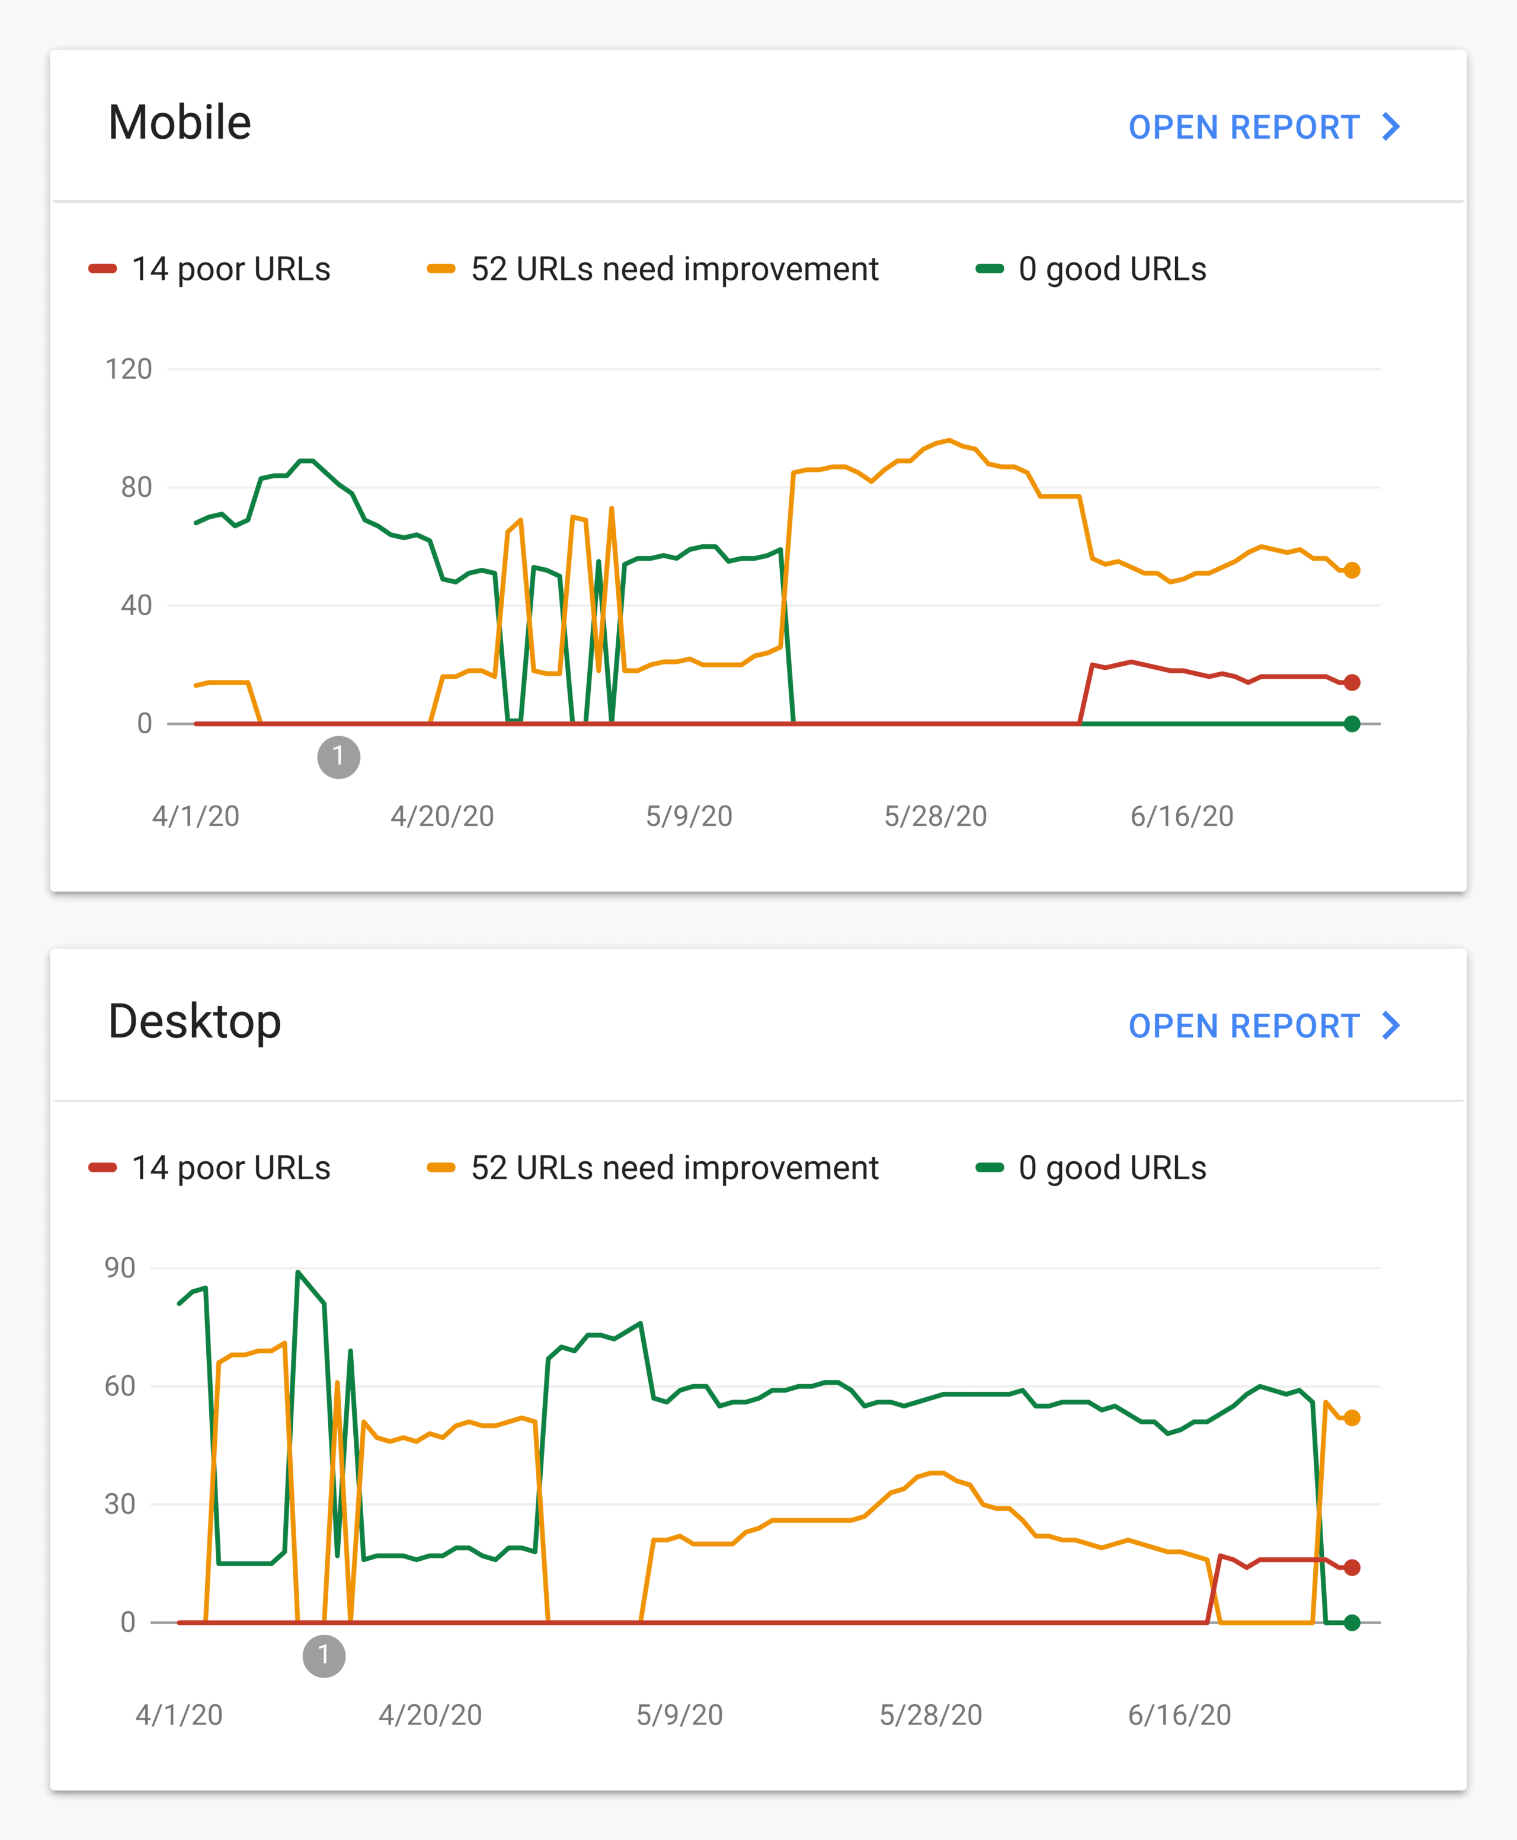
Task: Switch to the Desktop report section
Action: click(x=195, y=1021)
